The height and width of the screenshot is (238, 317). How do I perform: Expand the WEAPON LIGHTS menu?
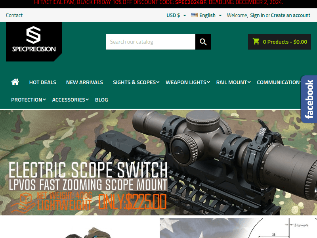pyautogui.click(x=185, y=82)
